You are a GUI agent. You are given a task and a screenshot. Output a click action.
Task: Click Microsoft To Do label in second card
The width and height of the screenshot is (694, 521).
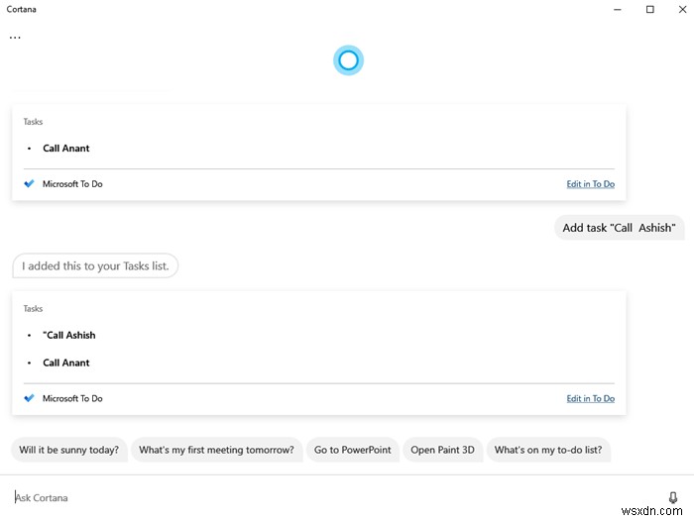click(72, 398)
